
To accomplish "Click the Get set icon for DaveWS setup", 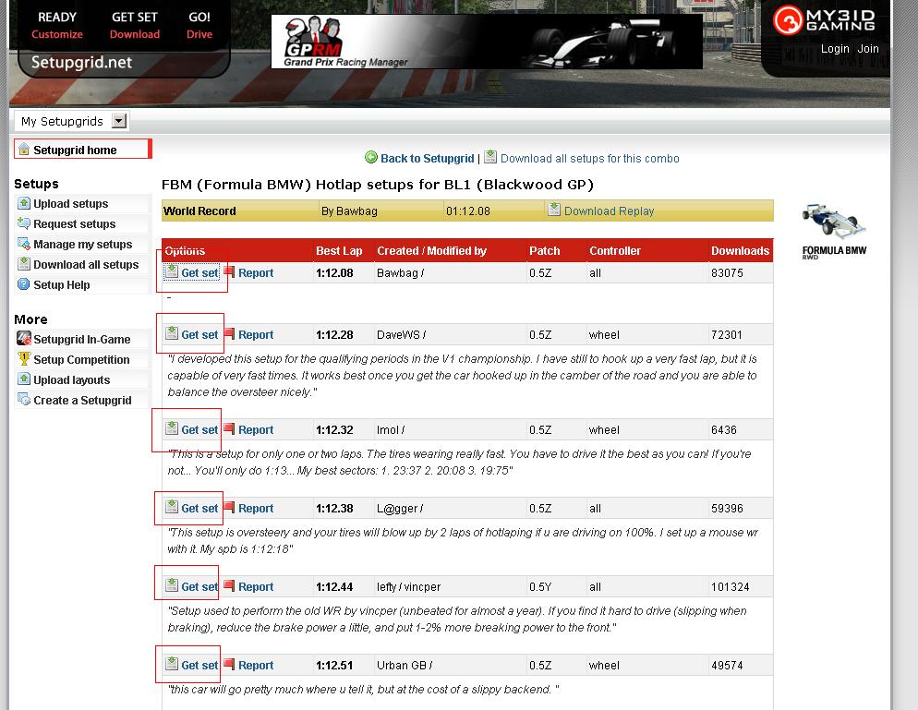I will [x=172, y=333].
